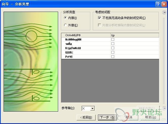Select the ЦШБ¦ row label
This screenshot has width=168, height=124.
69,52
